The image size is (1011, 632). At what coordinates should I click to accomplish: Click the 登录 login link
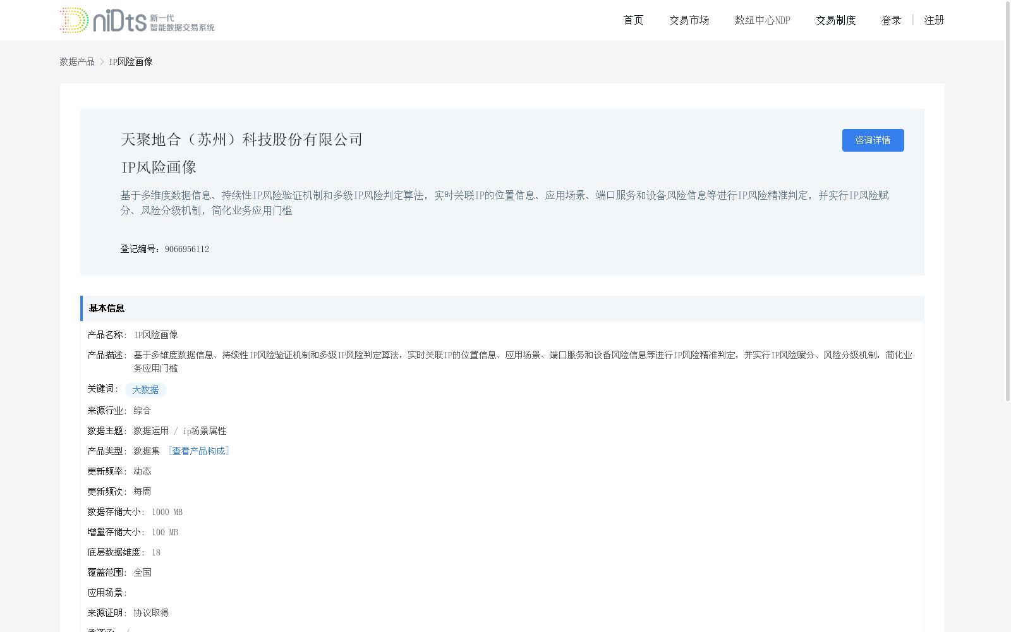pos(891,20)
